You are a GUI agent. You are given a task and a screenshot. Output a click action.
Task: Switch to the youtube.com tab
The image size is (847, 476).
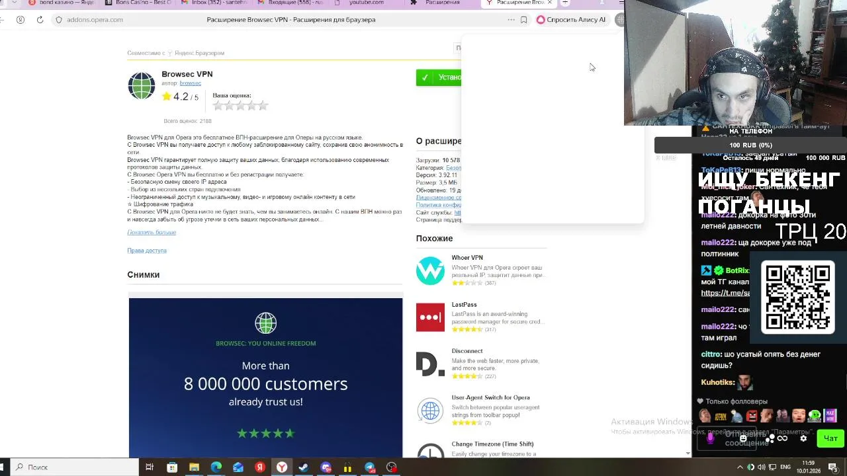[x=367, y=3]
